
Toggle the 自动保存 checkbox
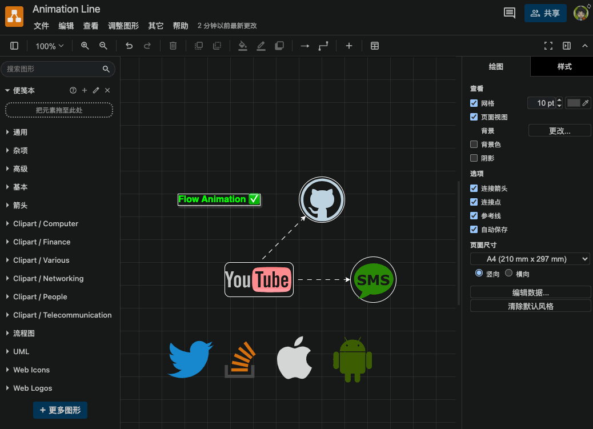tap(474, 229)
